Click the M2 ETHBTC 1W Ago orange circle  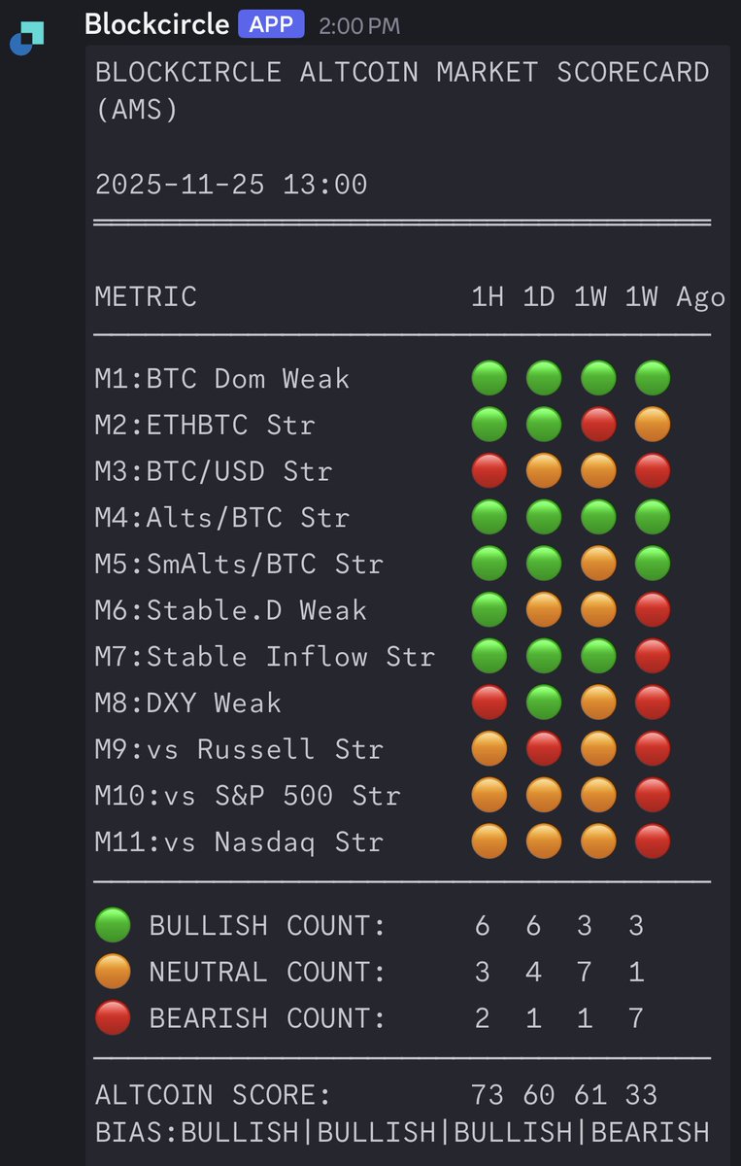click(x=653, y=425)
